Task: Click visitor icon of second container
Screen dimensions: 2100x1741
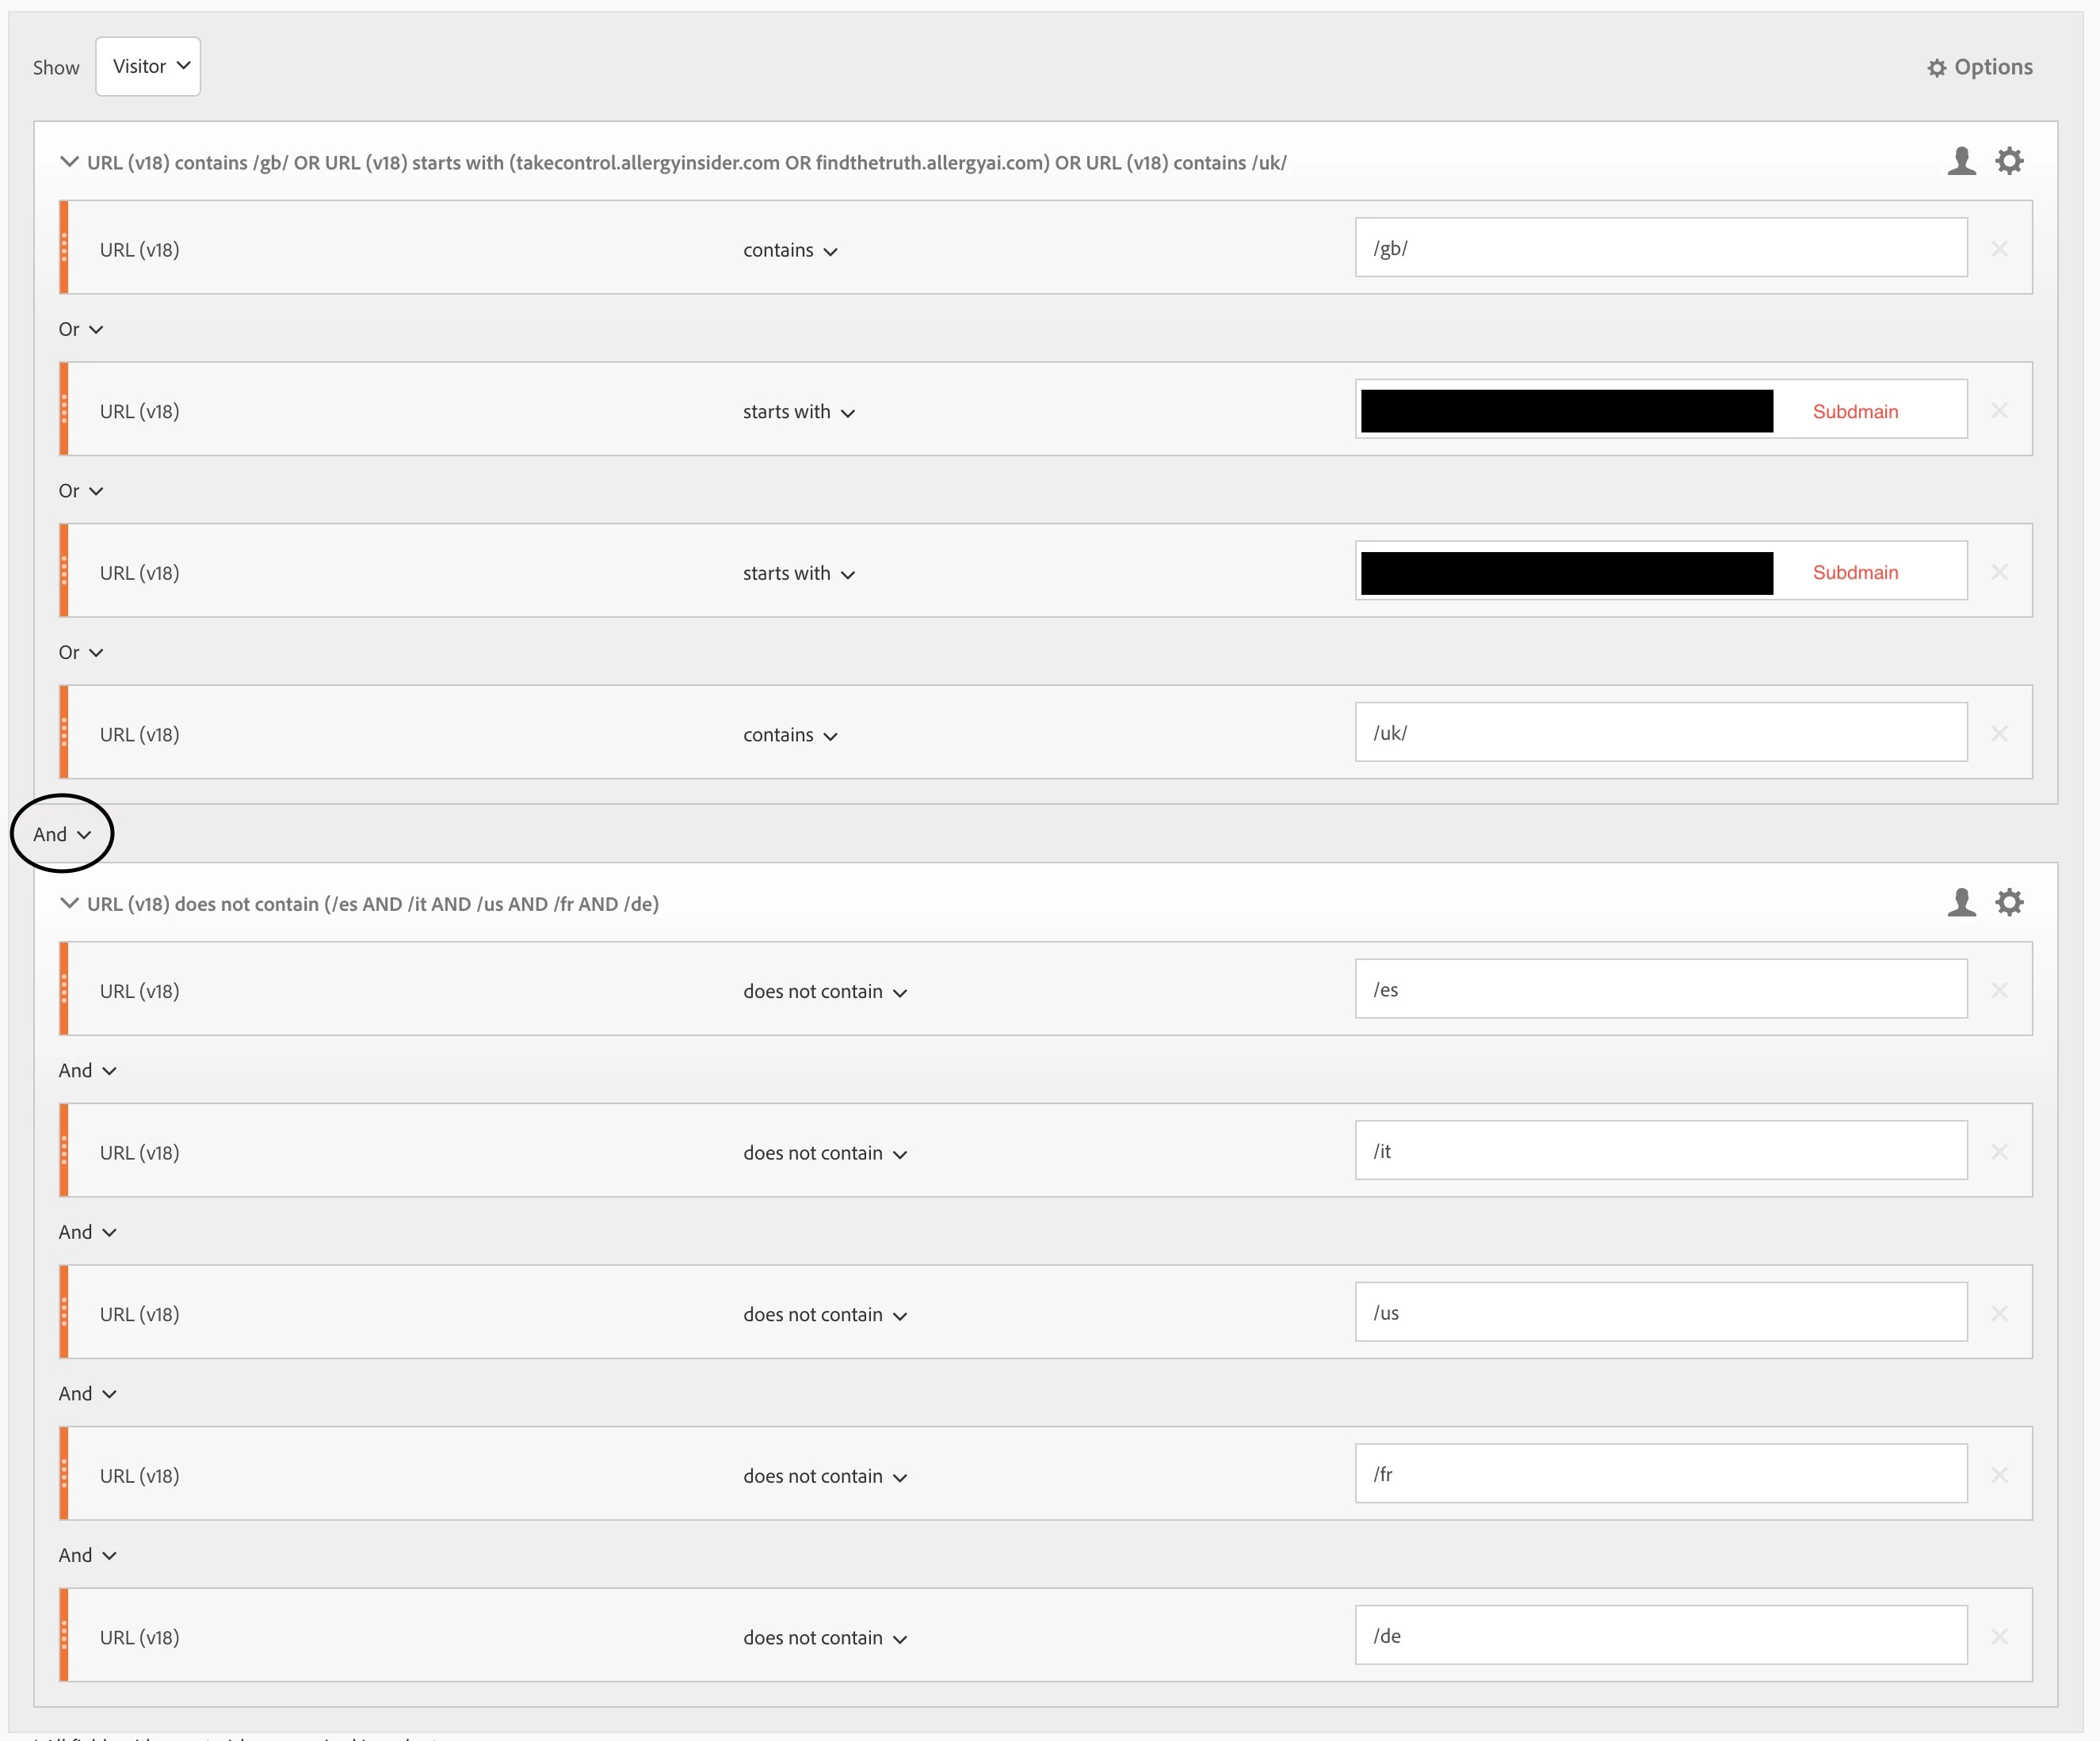Action: (x=1961, y=902)
